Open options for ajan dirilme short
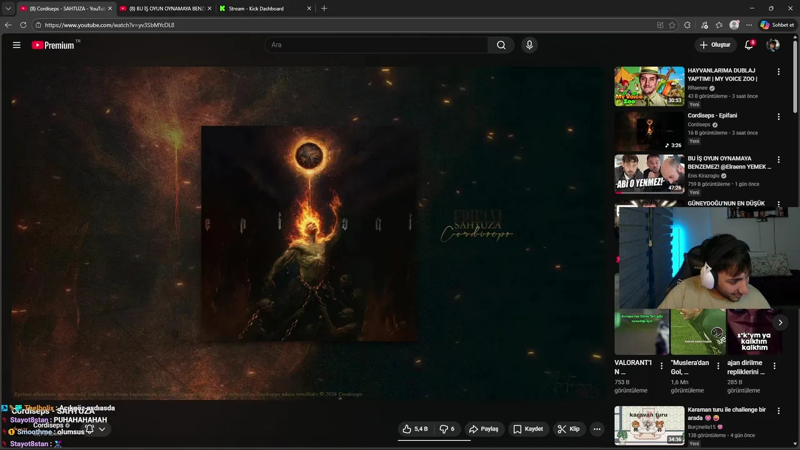The height and width of the screenshot is (450, 800). [x=774, y=366]
